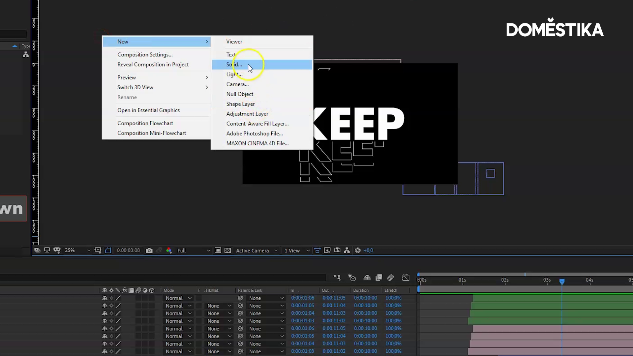Viewport: 633px width, 356px height.
Task: Click the time navigator start handle
Action: point(418,274)
